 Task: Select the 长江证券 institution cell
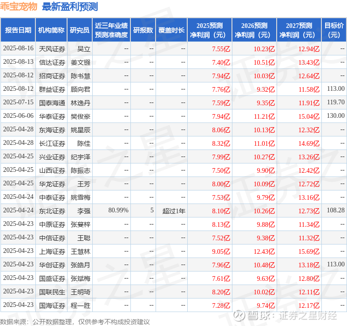[x=52, y=143]
